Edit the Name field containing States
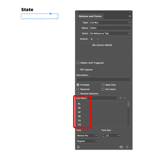 pos(110,28)
